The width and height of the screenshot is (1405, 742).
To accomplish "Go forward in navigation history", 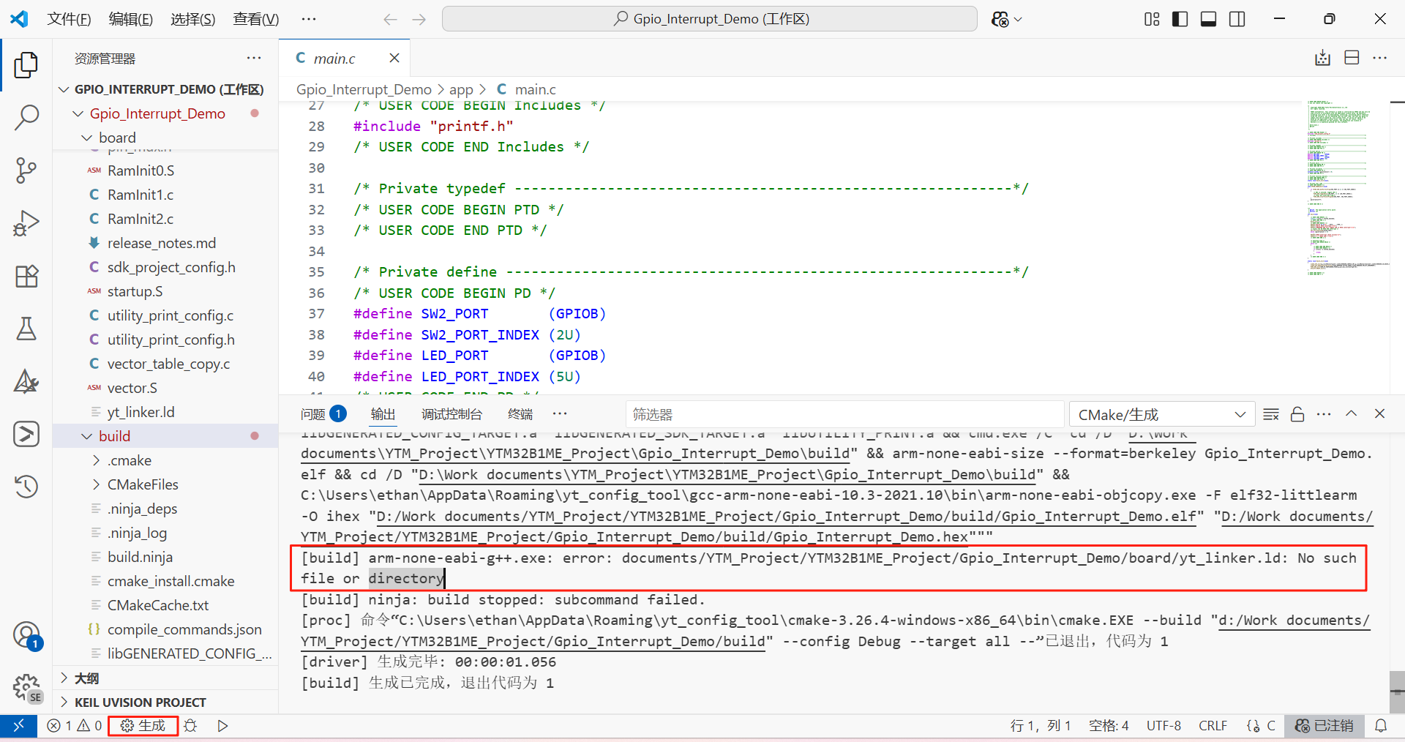I will pos(419,19).
